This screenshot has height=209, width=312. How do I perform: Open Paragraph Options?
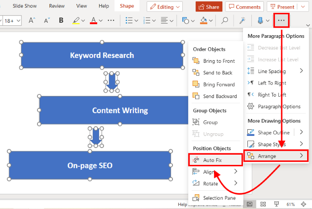[276, 107]
